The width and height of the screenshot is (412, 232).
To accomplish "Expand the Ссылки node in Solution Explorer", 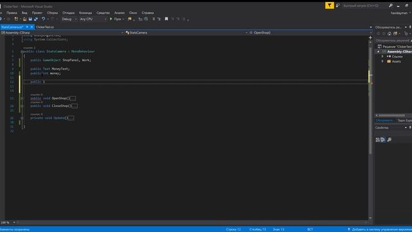I will point(382,57).
